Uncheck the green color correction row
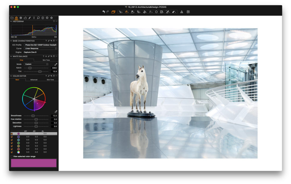Image resolution: width=291 pixels, height=184 pixels. tap(12, 143)
